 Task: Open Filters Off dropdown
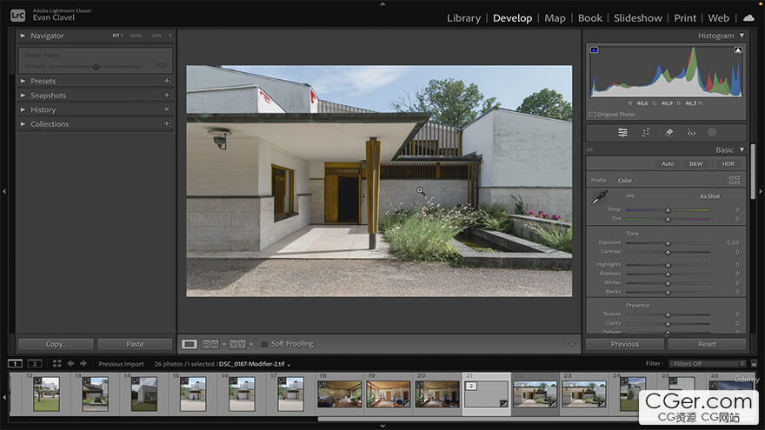pyautogui.click(x=707, y=364)
